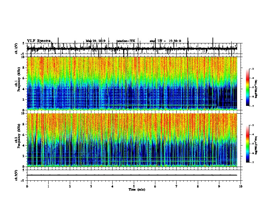Click the time axis tick label "9"
The width and height of the screenshot is (271, 209).
point(219,186)
